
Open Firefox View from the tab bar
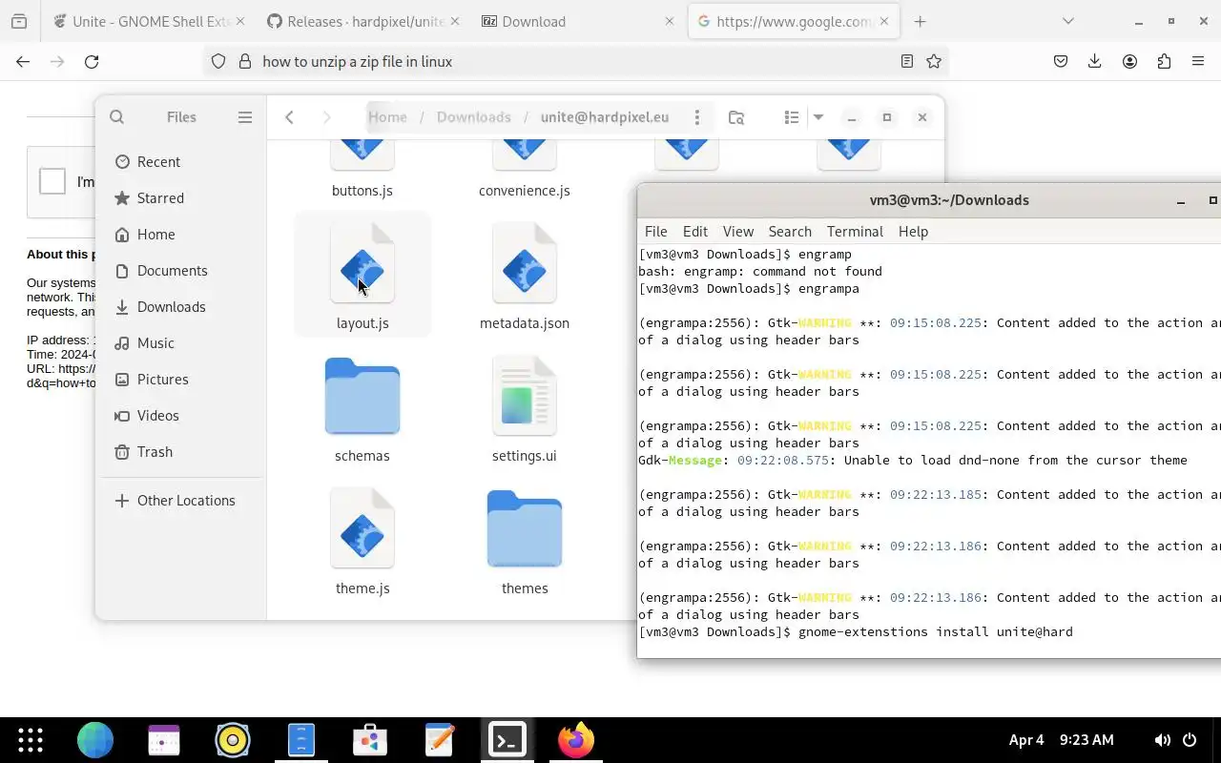click(19, 21)
